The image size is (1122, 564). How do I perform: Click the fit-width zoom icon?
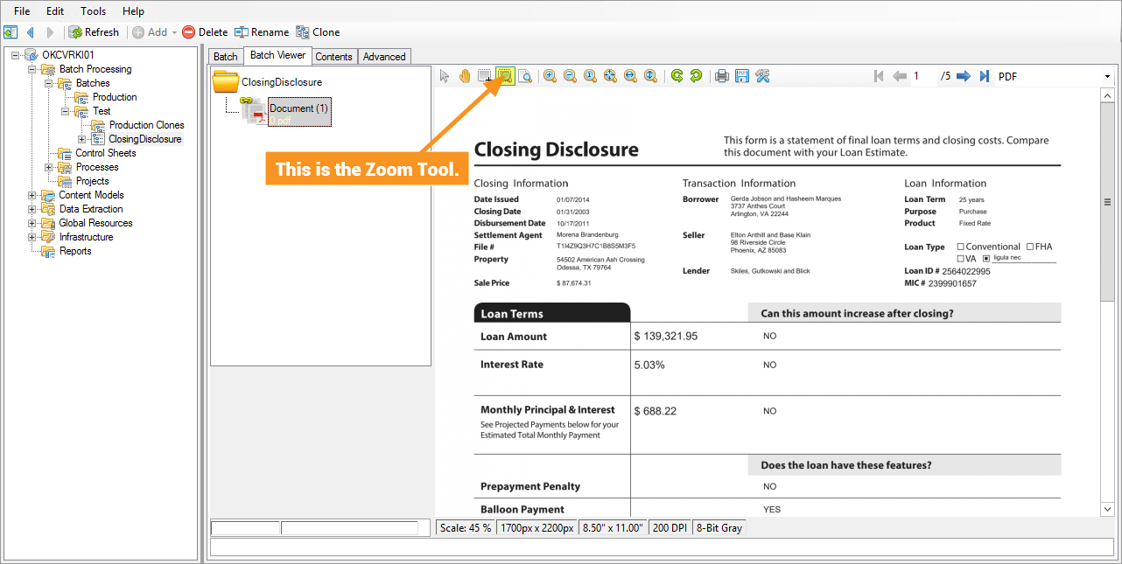[630, 76]
